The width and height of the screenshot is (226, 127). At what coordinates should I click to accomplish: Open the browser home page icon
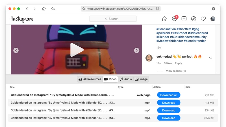[44, 9]
